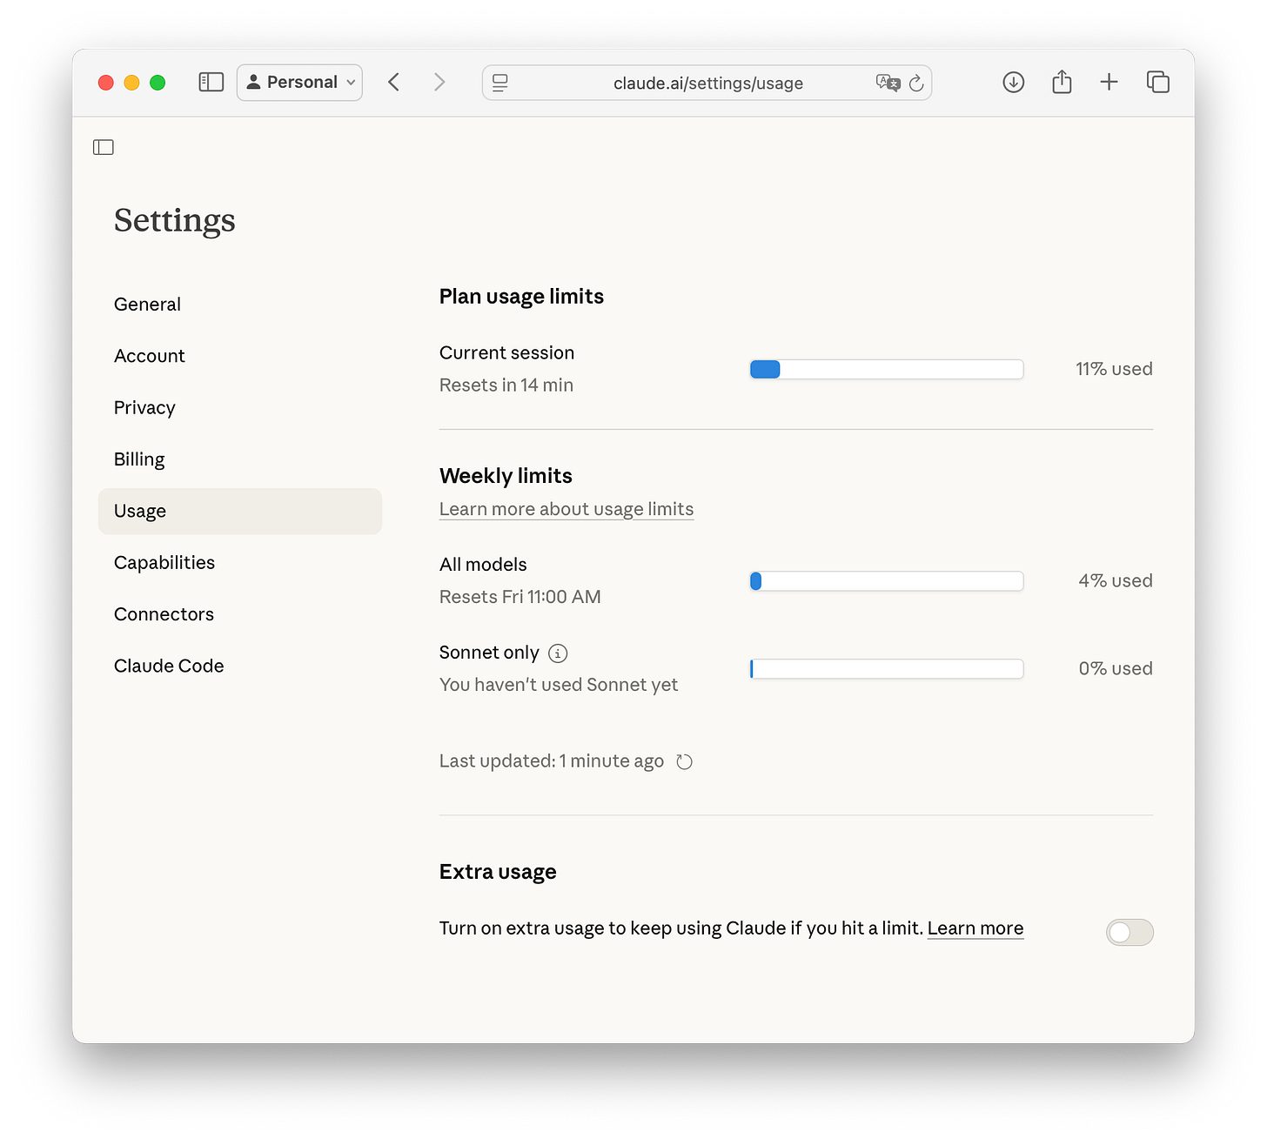Open the Personal profile dropdown
The width and height of the screenshot is (1267, 1139).
[x=300, y=83]
